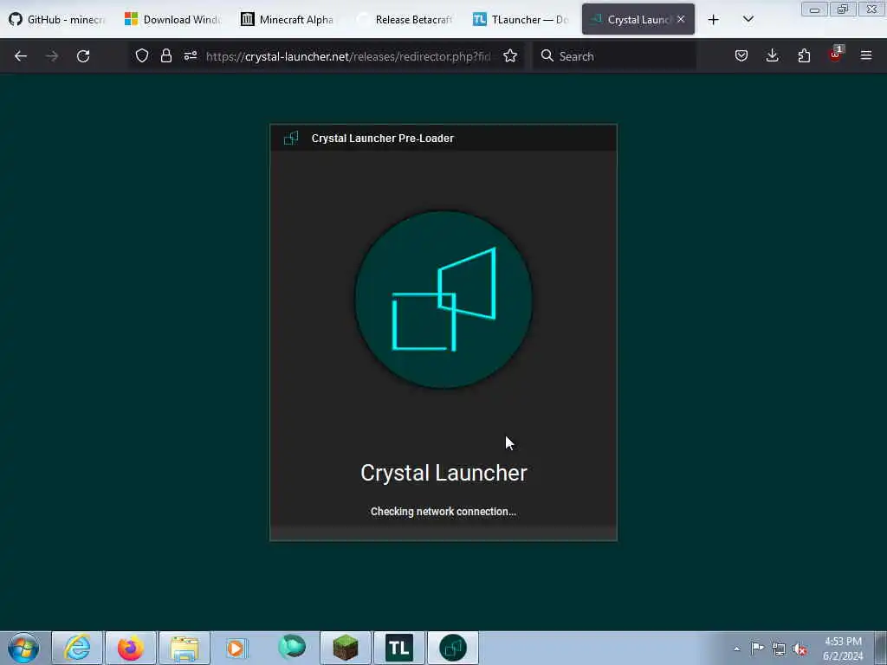
Task: Open the Minecraft grass block taskbar icon
Action: [x=346, y=648]
